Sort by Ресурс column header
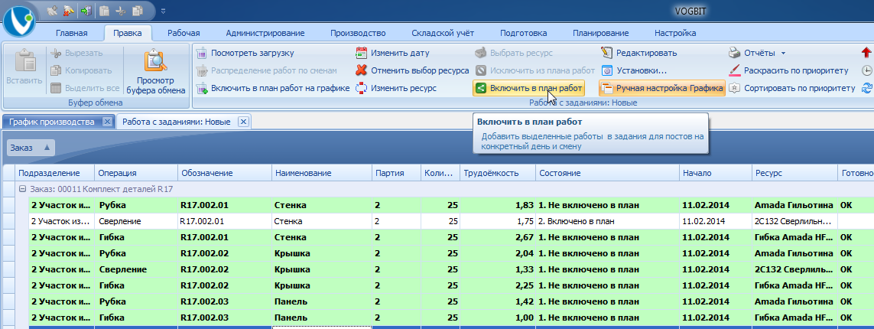The width and height of the screenshot is (874, 329). click(794, 173)
